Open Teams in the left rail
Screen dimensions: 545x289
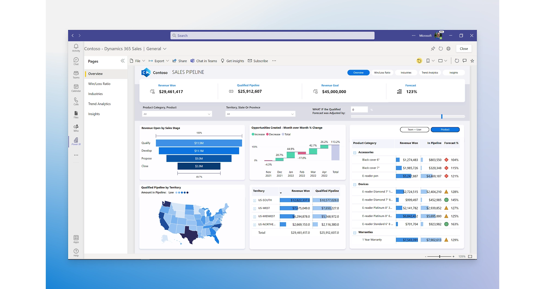[76, 75]
